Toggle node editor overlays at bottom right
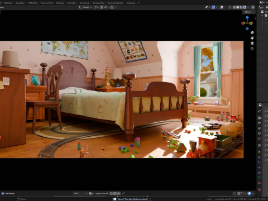Viewport: 268px width, 201px height. (x=250, y=194)
